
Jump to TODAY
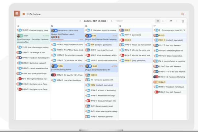click(x=119, y=21)
